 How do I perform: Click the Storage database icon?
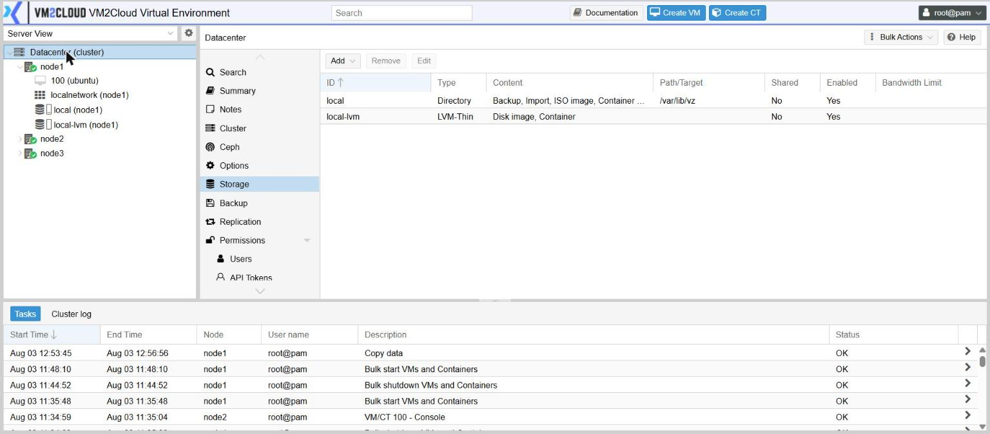pyautogui.click(x=210, y=184)
